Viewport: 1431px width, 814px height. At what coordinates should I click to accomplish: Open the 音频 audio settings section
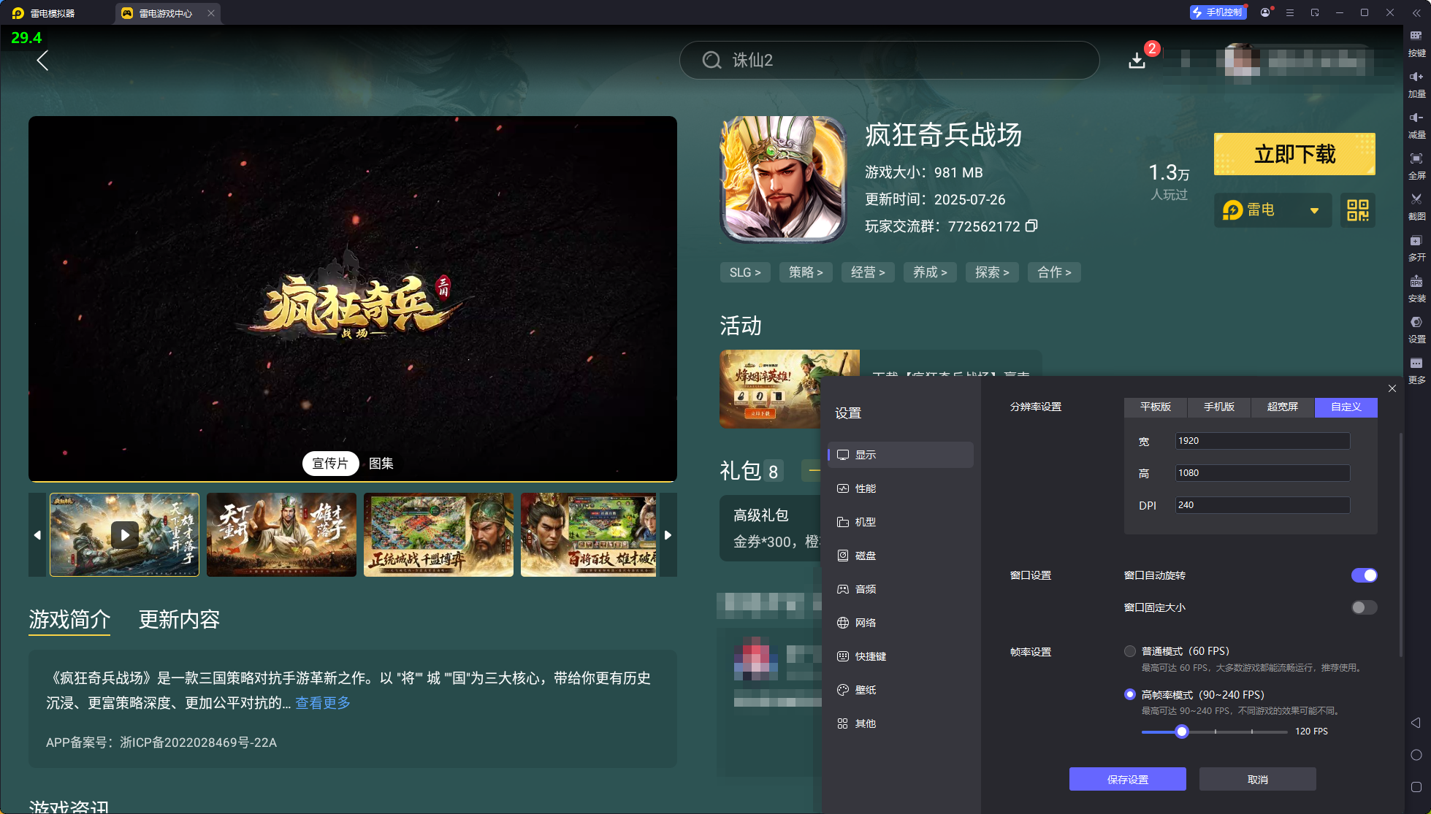click(x=901, y=589)
